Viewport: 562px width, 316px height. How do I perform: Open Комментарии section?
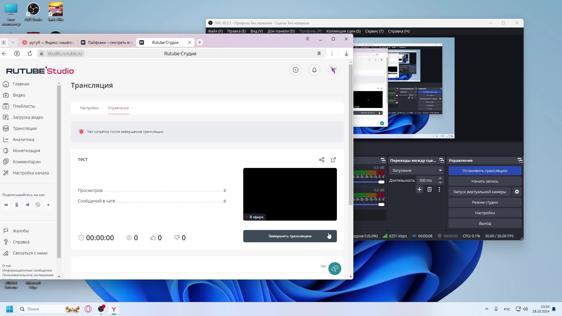click(22, 162)
